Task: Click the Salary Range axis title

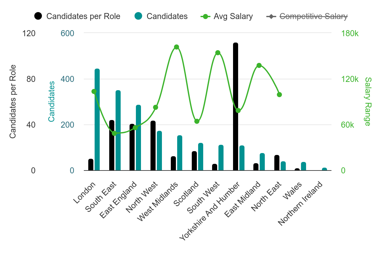Action: [x=367, y=102]
